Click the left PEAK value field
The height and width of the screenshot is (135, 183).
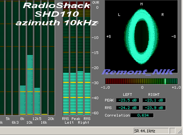[x=128, y=100]
